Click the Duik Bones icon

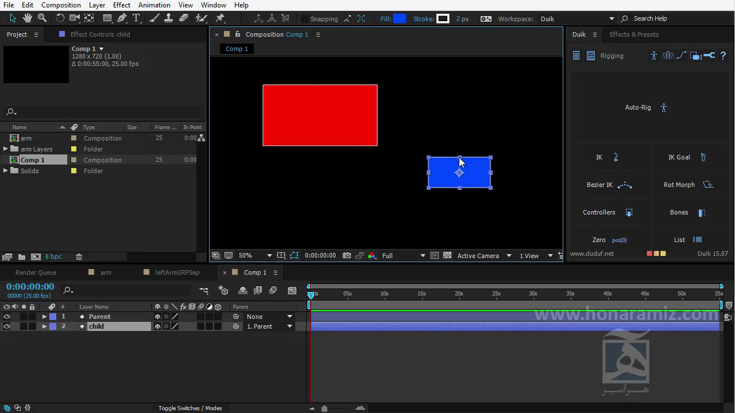tap(702, 212)
